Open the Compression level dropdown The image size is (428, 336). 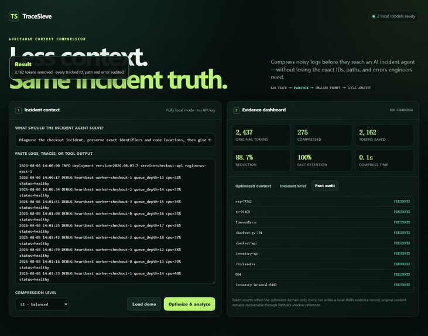(x=42, y=304)
